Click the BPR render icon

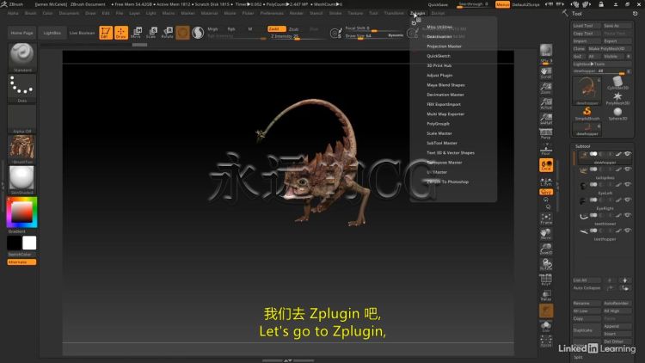[546, 50]
